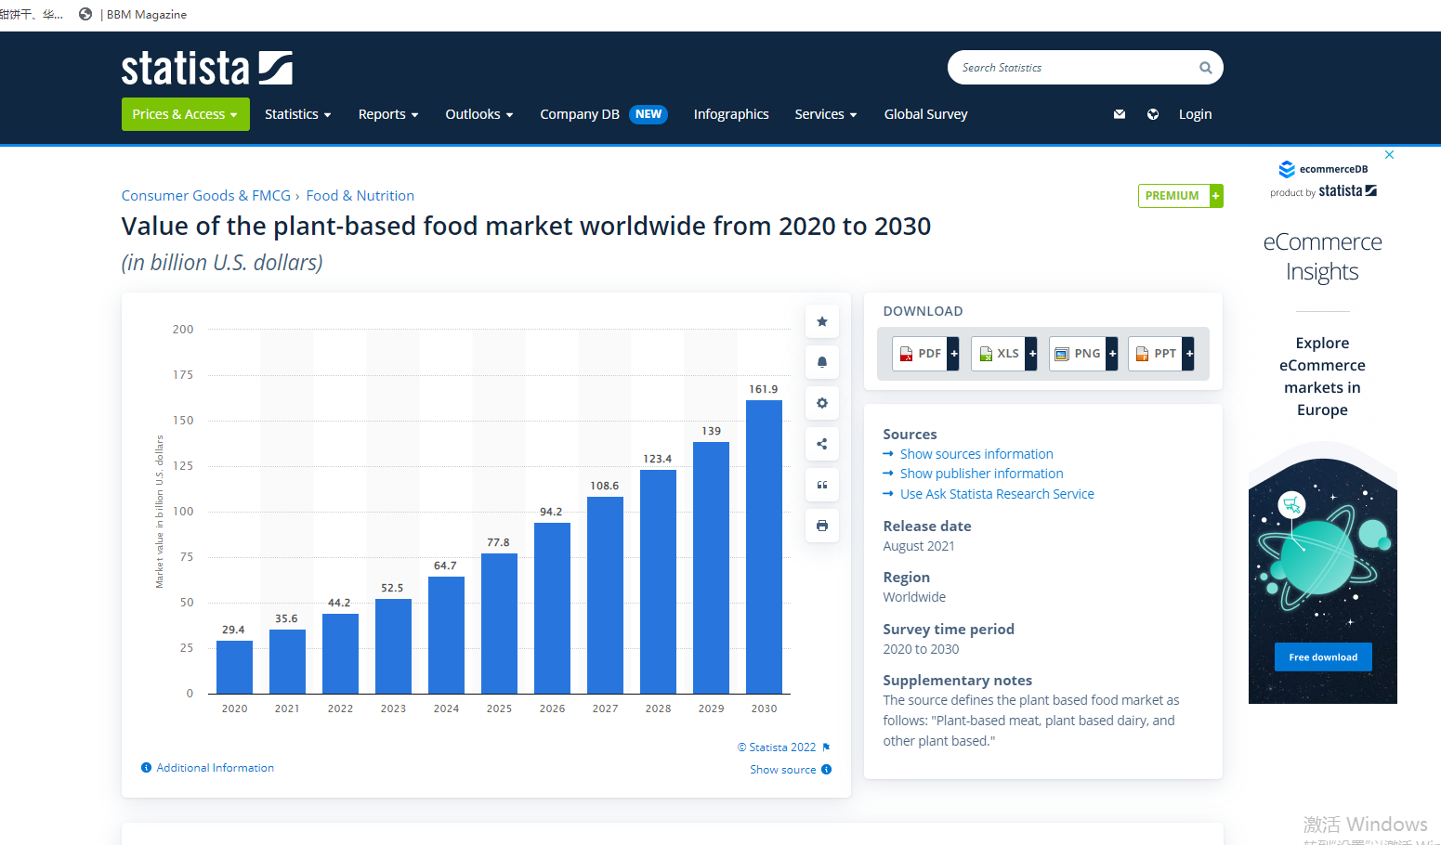1441x845 pixels.
Task: Click the share icon beside chart
Action: pyautogui.click(x=821, y=444)
